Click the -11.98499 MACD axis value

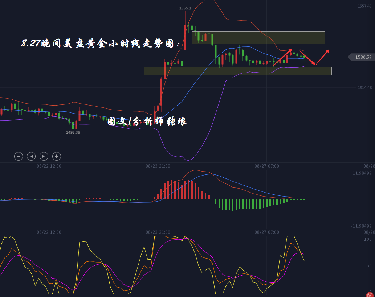tap(361, 226)
